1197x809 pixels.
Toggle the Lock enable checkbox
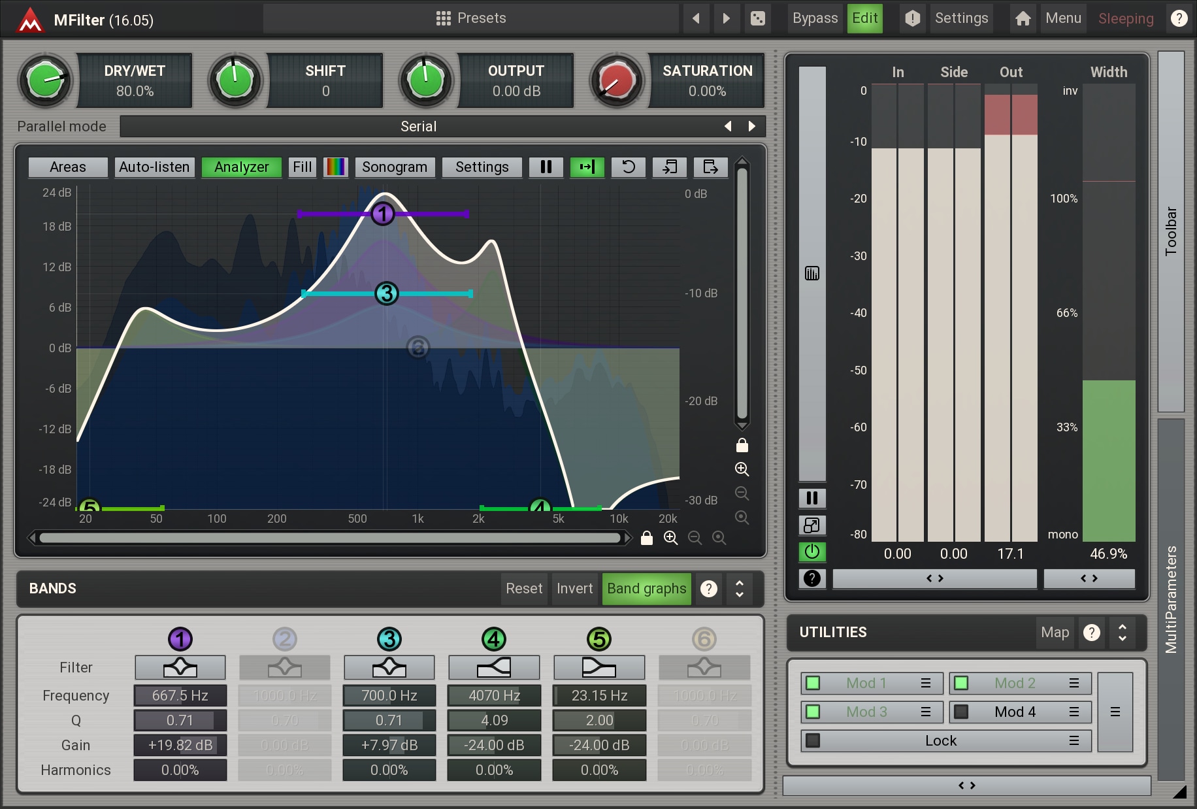point(813,740)
